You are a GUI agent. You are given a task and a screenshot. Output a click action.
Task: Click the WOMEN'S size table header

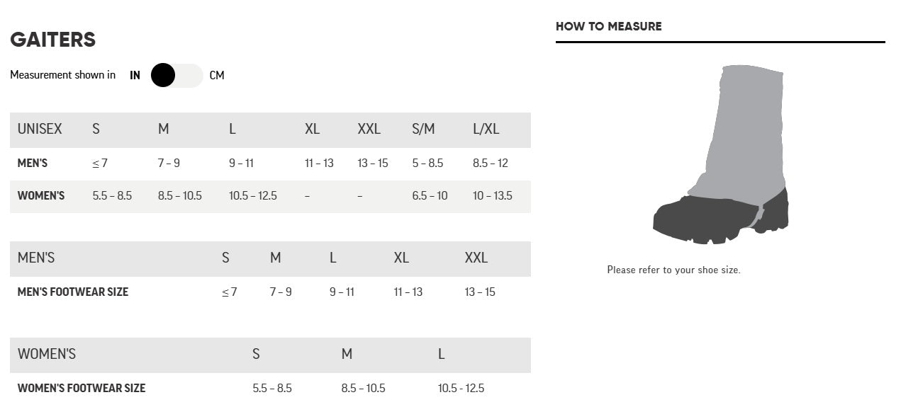pyautogui.click(x=47, y=354)
